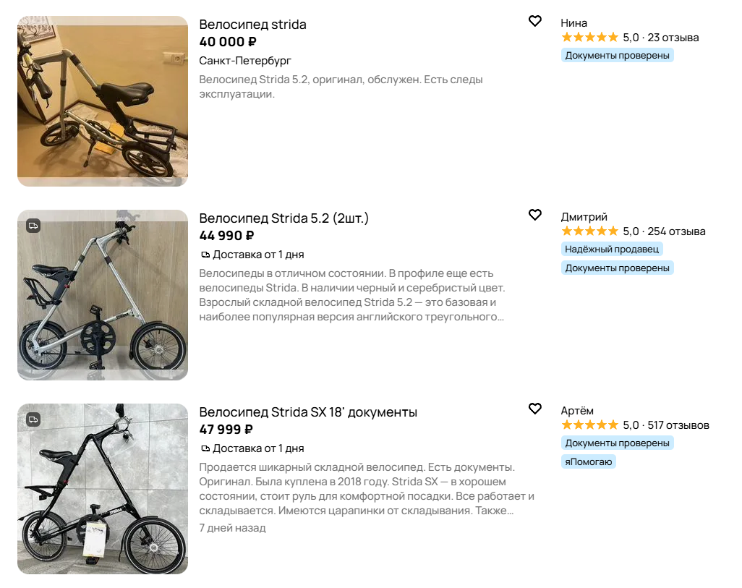Open "Велосипед Strida SX 18' документы" listing
742x588 pixels.
(308, 412)
